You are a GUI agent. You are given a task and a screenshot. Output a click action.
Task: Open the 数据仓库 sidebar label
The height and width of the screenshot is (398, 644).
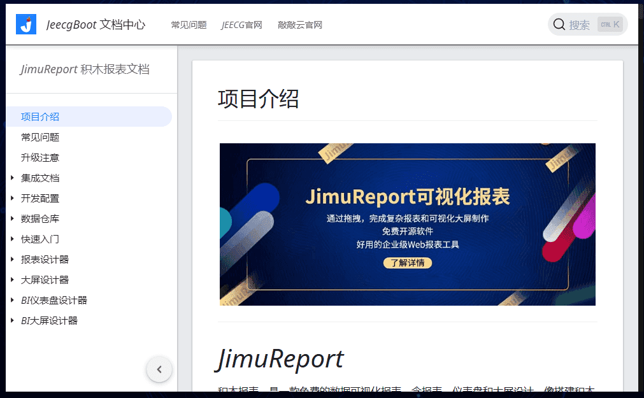(x=40, y=218)
